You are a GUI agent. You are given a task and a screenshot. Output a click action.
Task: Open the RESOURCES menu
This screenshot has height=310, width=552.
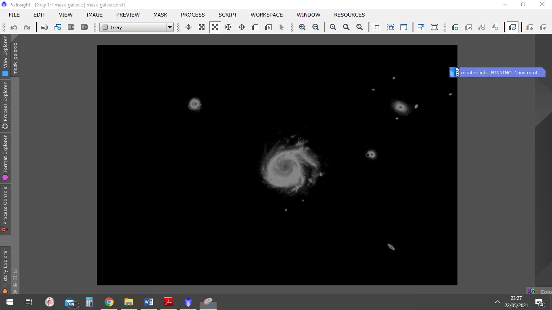[x=350, y=15]
